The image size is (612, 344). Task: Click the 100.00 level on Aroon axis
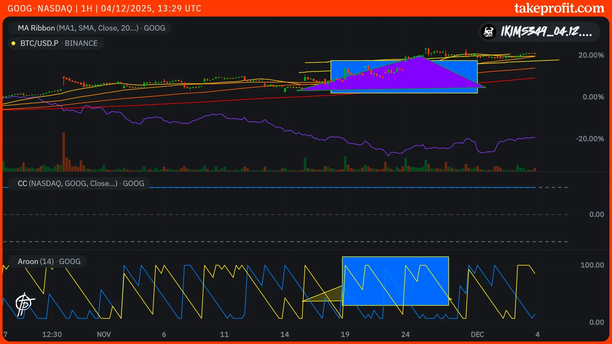point(592,265)
